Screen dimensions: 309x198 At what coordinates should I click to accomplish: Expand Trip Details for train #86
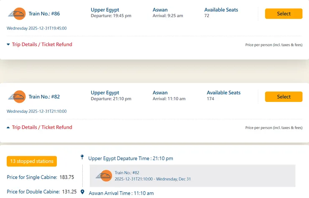click(39, 44)
